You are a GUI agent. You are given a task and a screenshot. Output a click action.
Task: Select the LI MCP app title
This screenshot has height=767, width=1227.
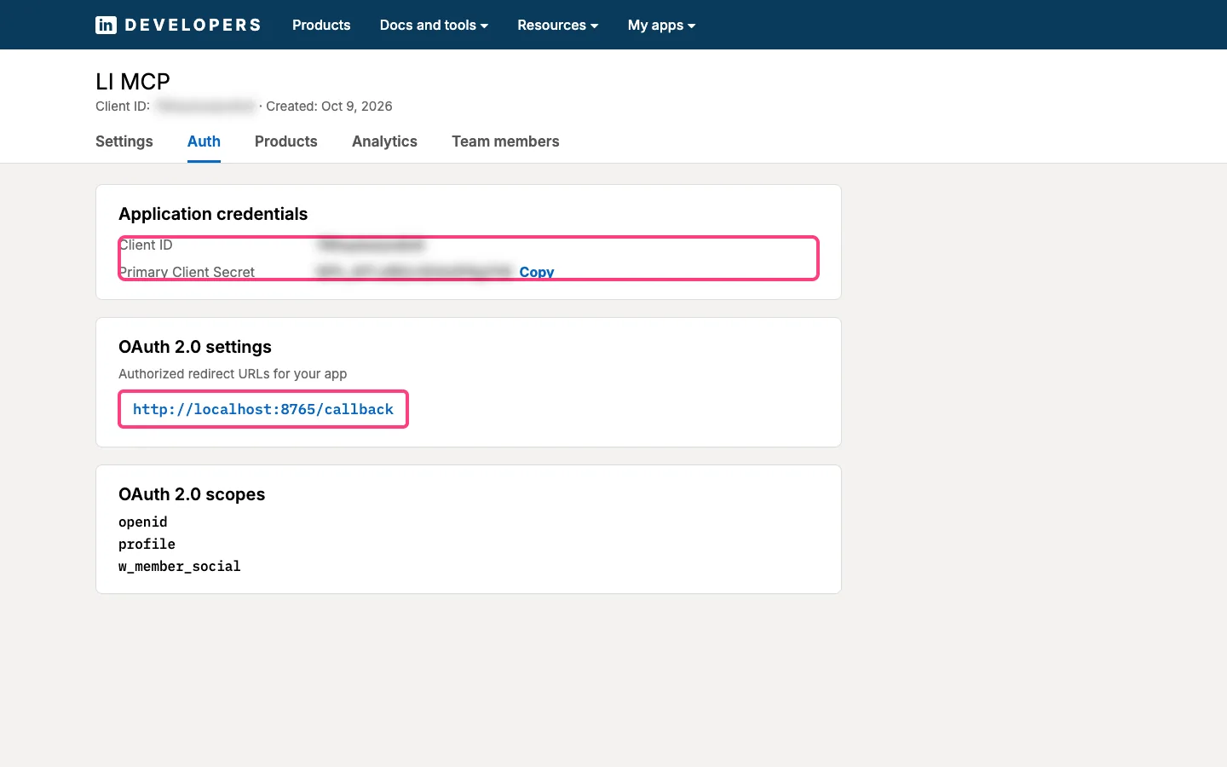(133, 81)
